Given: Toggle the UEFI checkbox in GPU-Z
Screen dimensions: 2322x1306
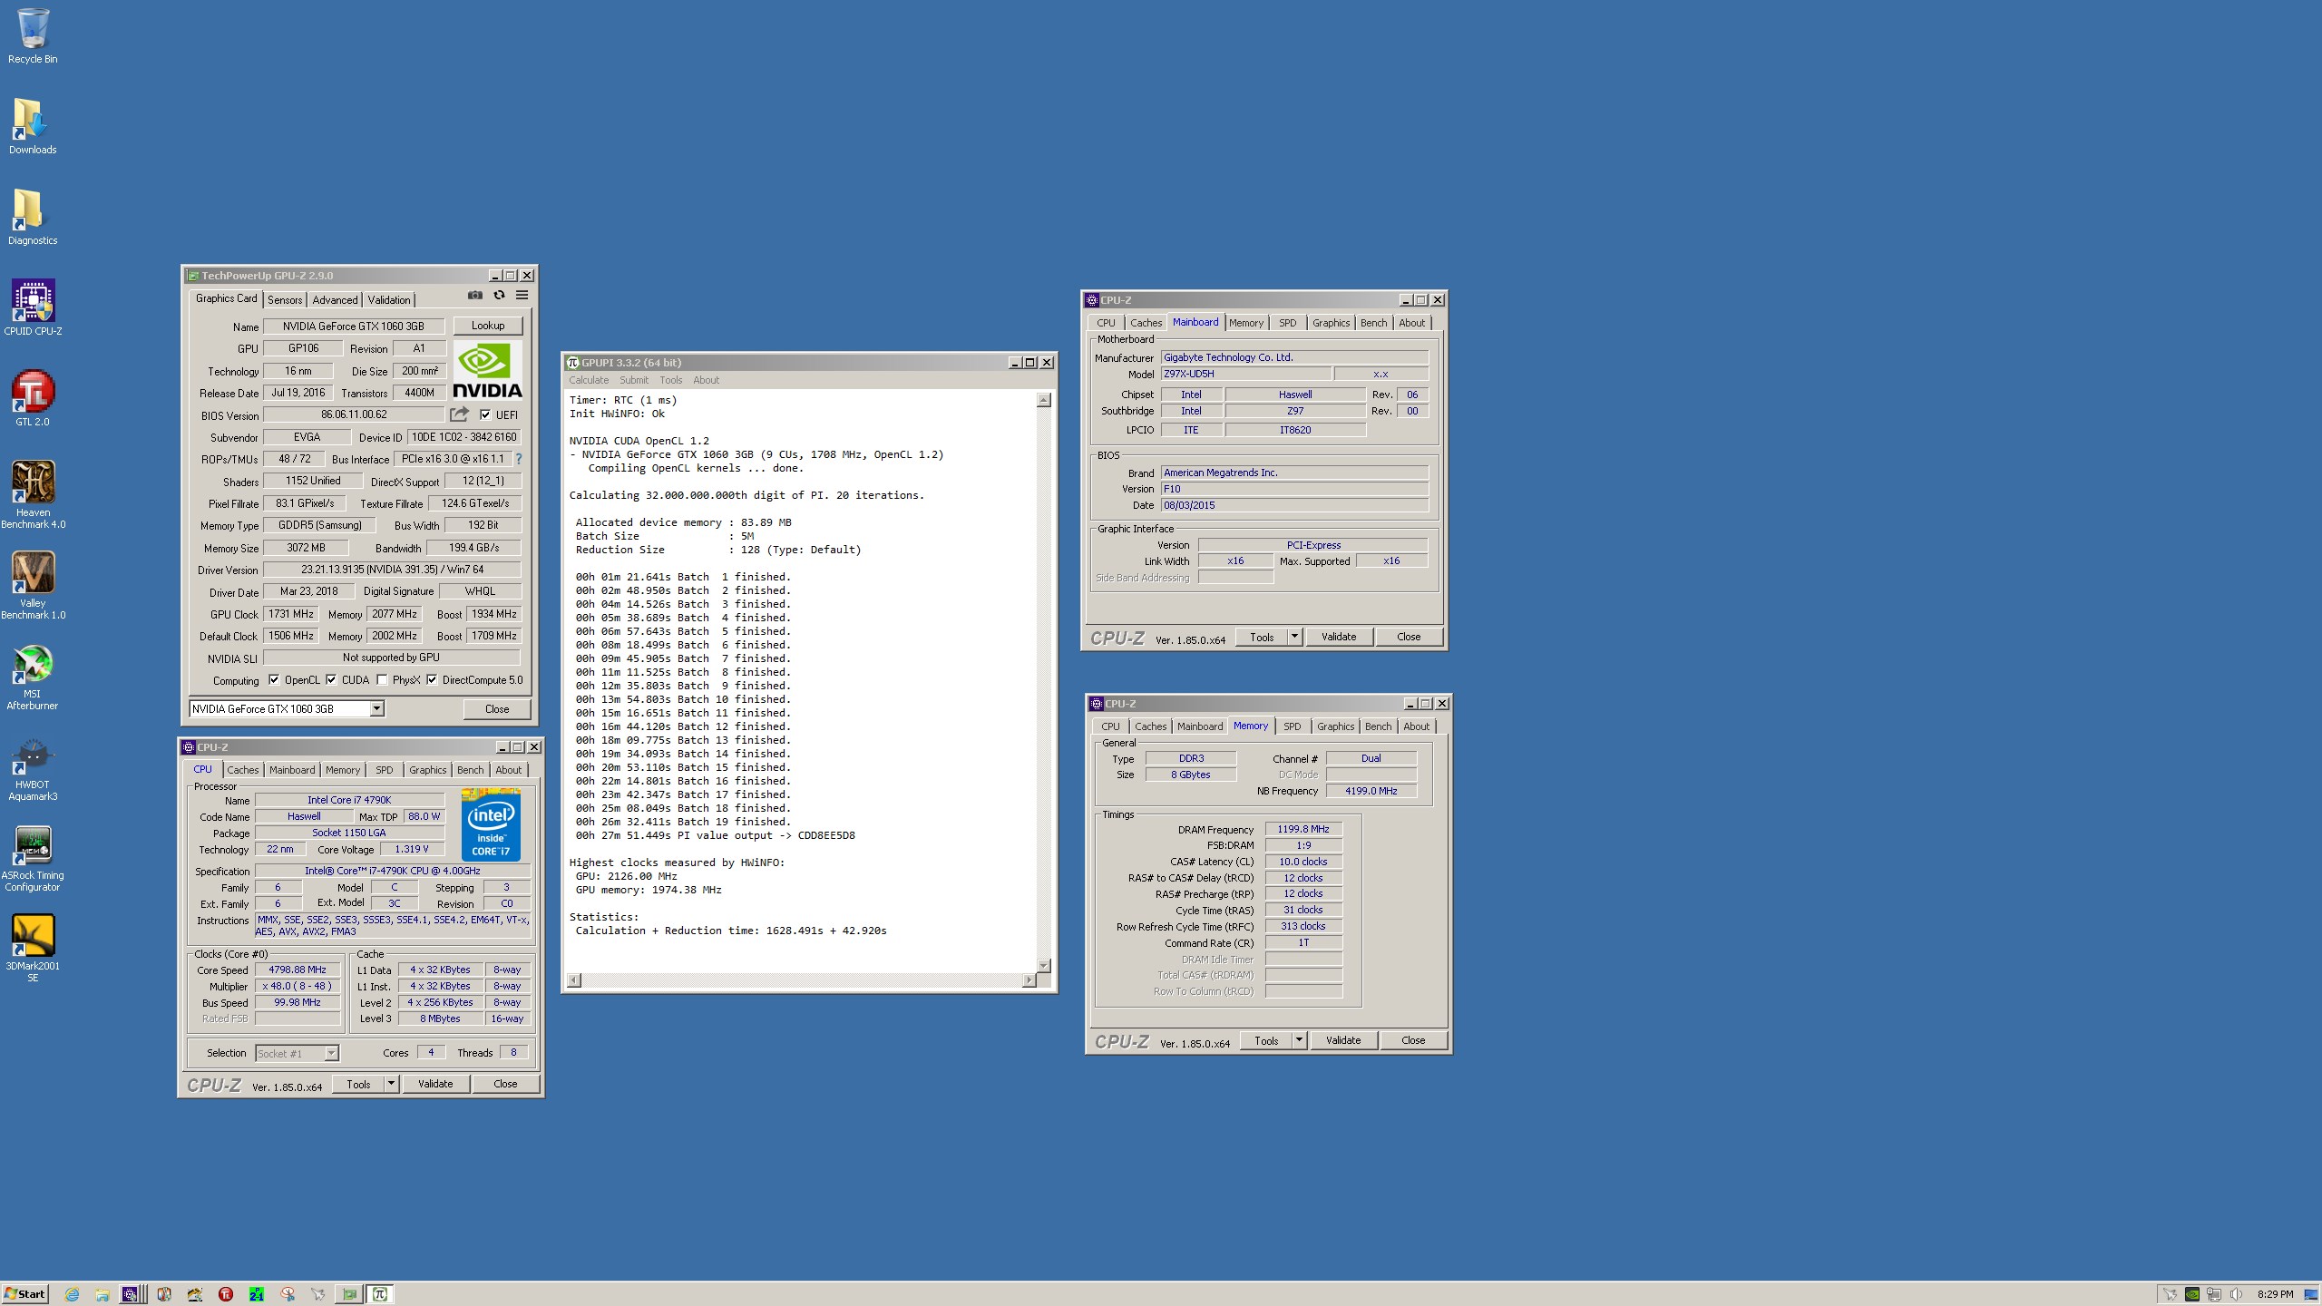Looking at the screenshot, I should 485,414.
